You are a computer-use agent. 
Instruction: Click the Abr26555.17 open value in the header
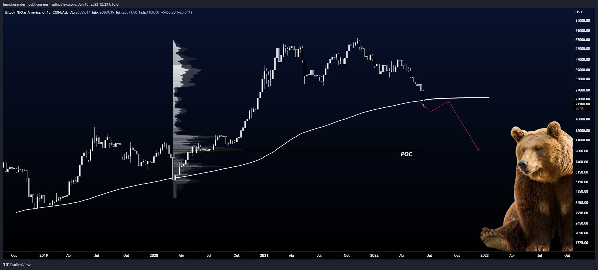(x=80, y=12)
